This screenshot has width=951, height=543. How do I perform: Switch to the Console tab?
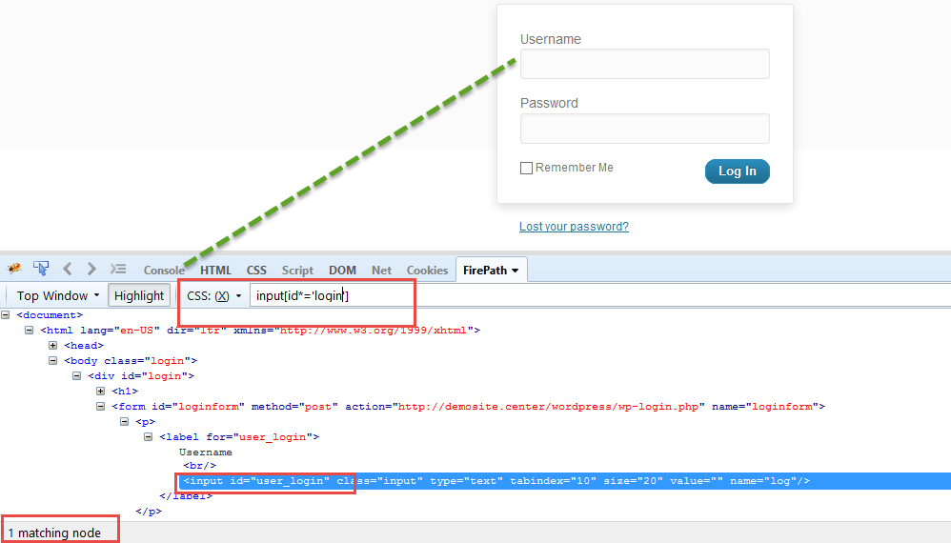(x=164, y=271)
